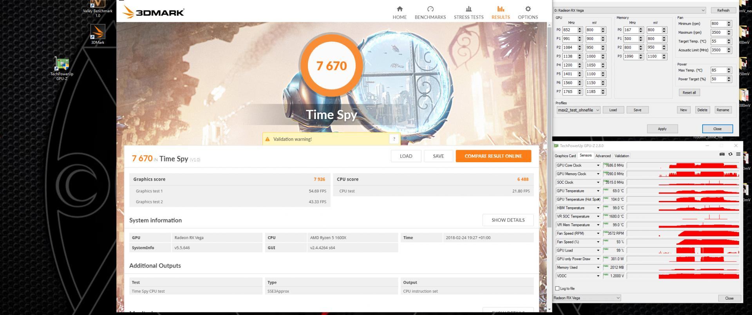Open the VDDC sensor dropdown

point(598,276)
